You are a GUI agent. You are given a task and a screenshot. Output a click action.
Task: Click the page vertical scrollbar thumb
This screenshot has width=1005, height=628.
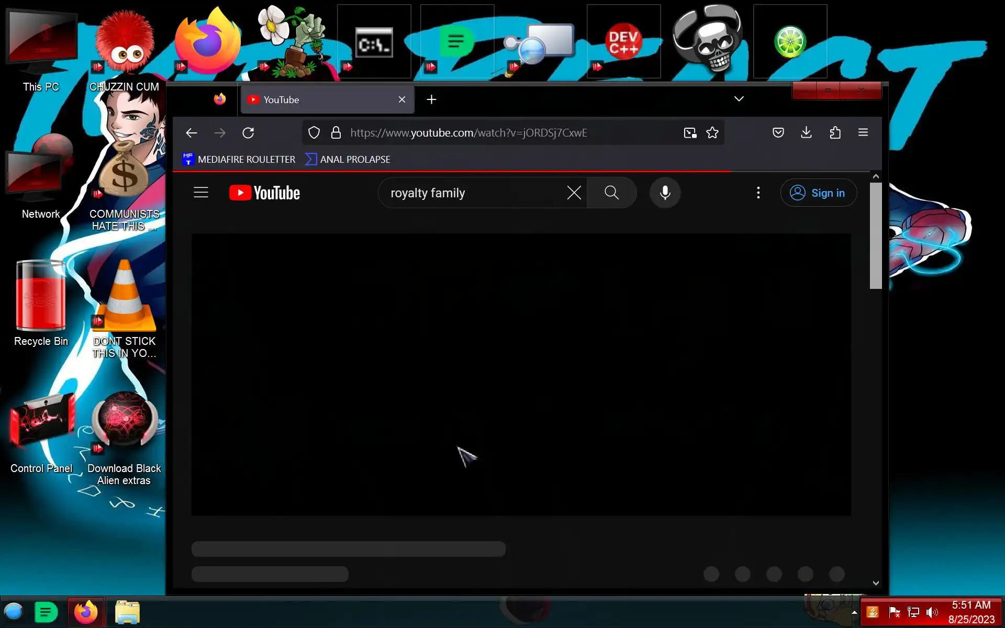click(876, 235)
